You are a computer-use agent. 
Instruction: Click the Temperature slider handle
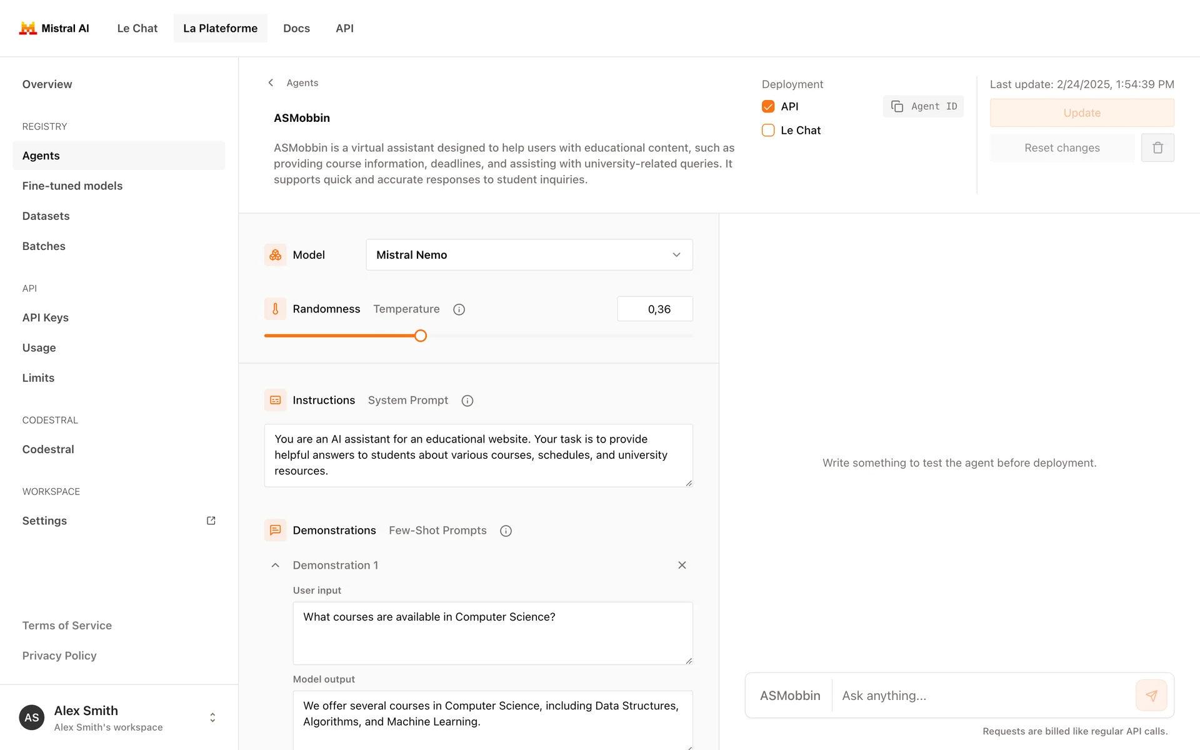(421, 336)
